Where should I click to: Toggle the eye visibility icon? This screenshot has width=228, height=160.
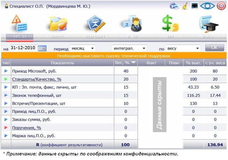tap(207, 6)
